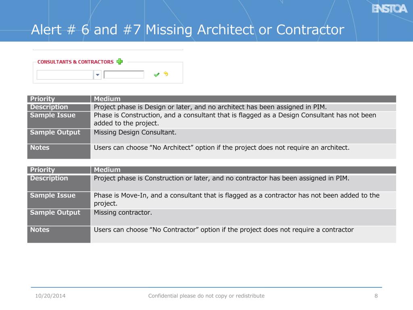This screenshot has height=310, width=413.
Task: Click the ENSTOA logo
Action: tap(389, 9)
